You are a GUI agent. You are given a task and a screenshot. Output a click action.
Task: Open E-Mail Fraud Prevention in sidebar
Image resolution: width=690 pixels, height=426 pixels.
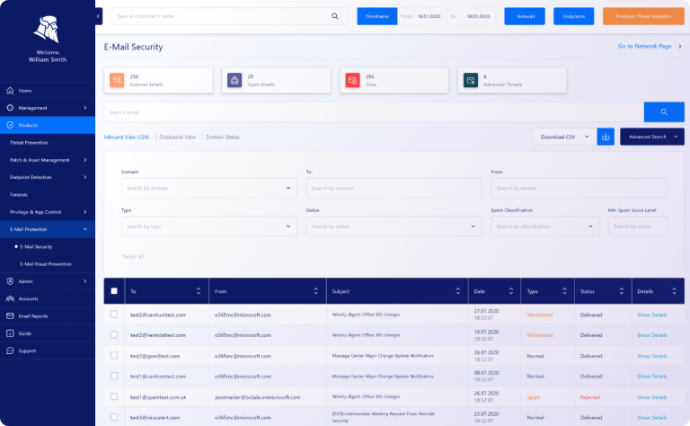46,264
